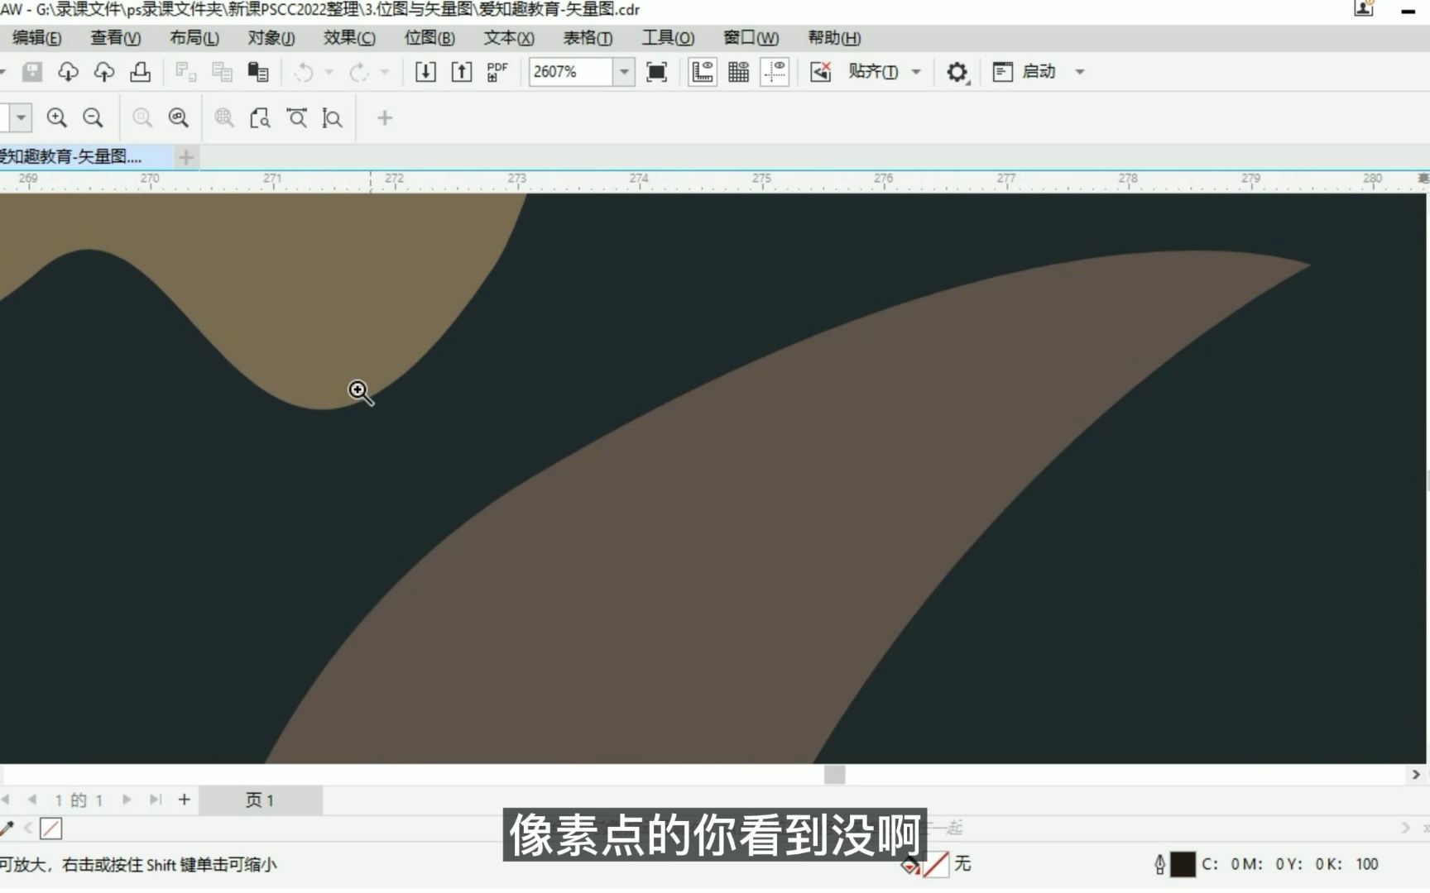This screenshot has width=1430, height=893.
Task: Click the add page plus button
Action: click(184, 800)
